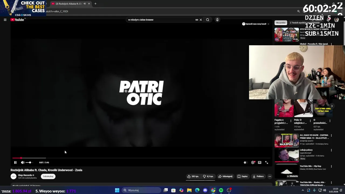Open options for 'ALI, DAGS VS KAZIK' video
This screenshot has height=194, width=345.
pyautogui.click(x=331, y=135)
